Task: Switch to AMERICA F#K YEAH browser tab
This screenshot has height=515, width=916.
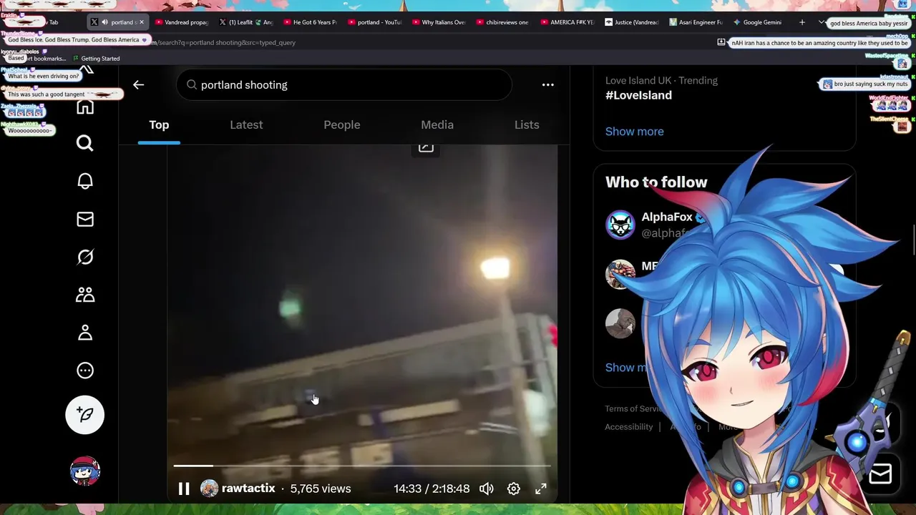Action: click(x=566, y=22)
